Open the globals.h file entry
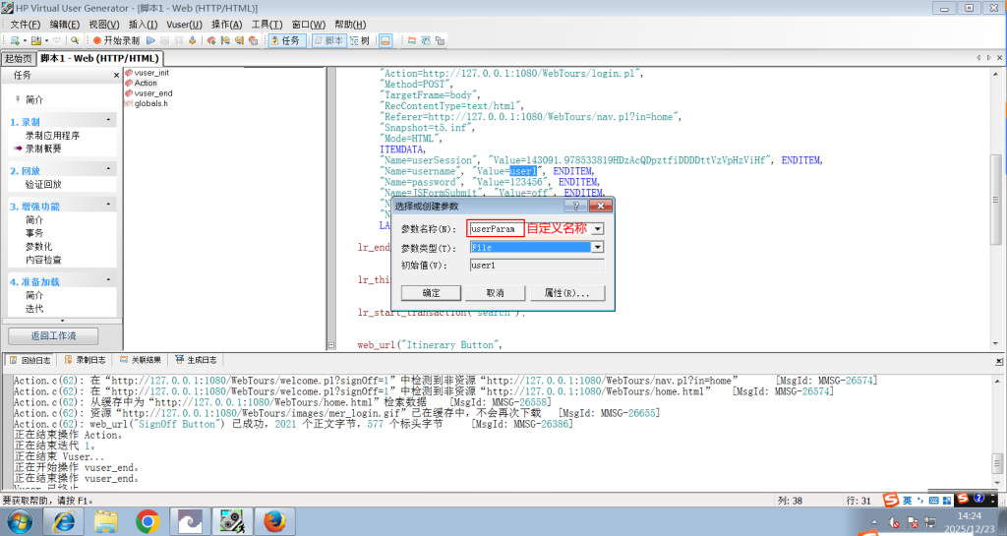This screenshot has width=1007, height=536. click(150, 103)
